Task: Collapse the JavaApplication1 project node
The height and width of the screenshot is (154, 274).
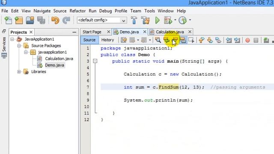Action: 12,39
